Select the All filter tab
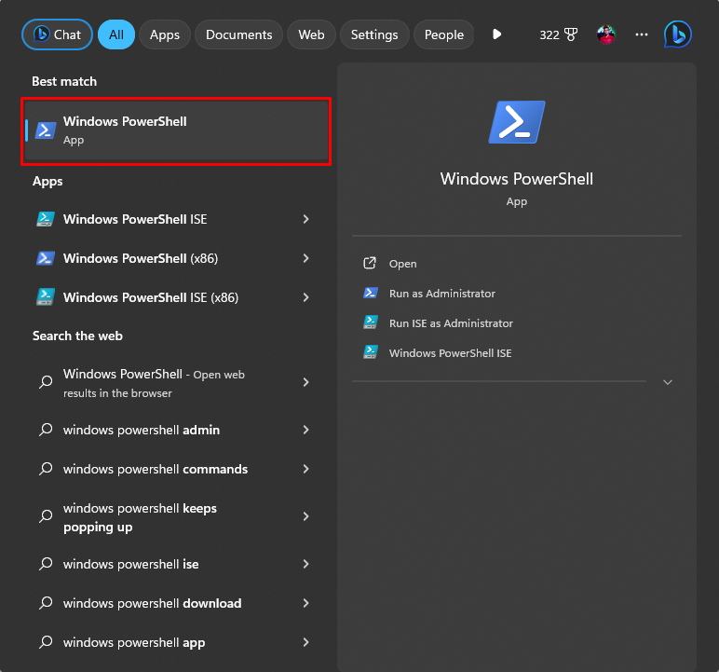The width and height of the screenshot is (719, 672). click(116, 34)
